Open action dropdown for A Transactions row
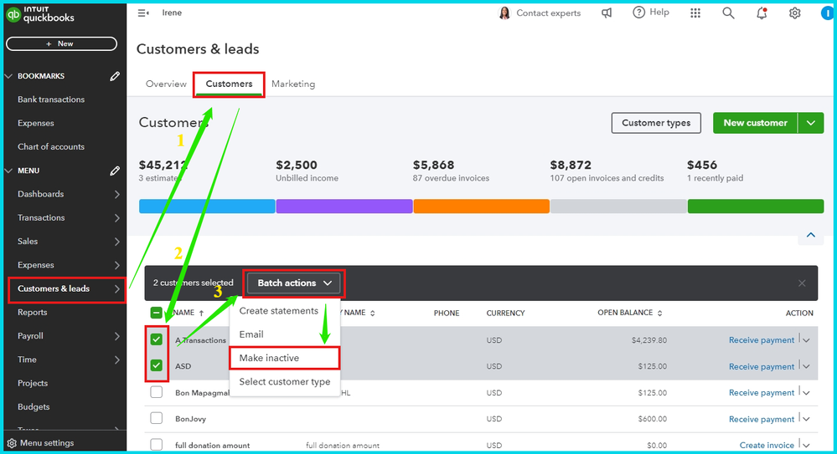The height and width of the screenshot is (454, 837). pos(806,340)
